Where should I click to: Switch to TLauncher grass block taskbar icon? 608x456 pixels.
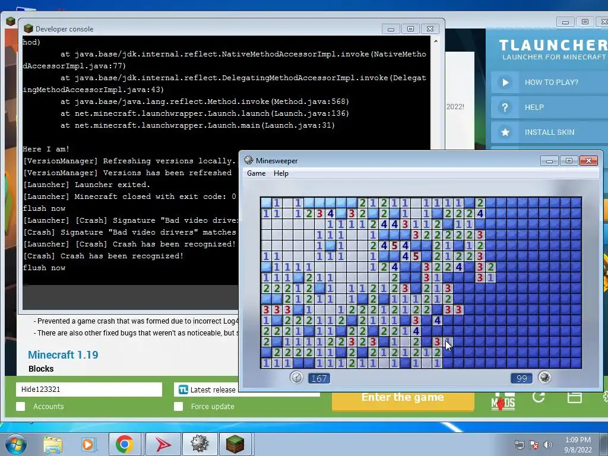click(235, 444)
